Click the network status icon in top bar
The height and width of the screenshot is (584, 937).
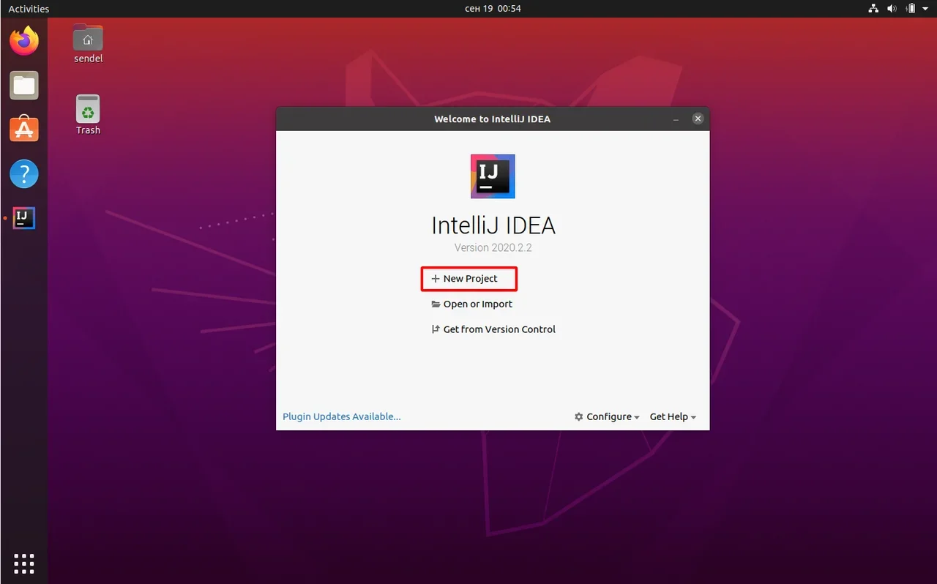(x=873, y=9)
